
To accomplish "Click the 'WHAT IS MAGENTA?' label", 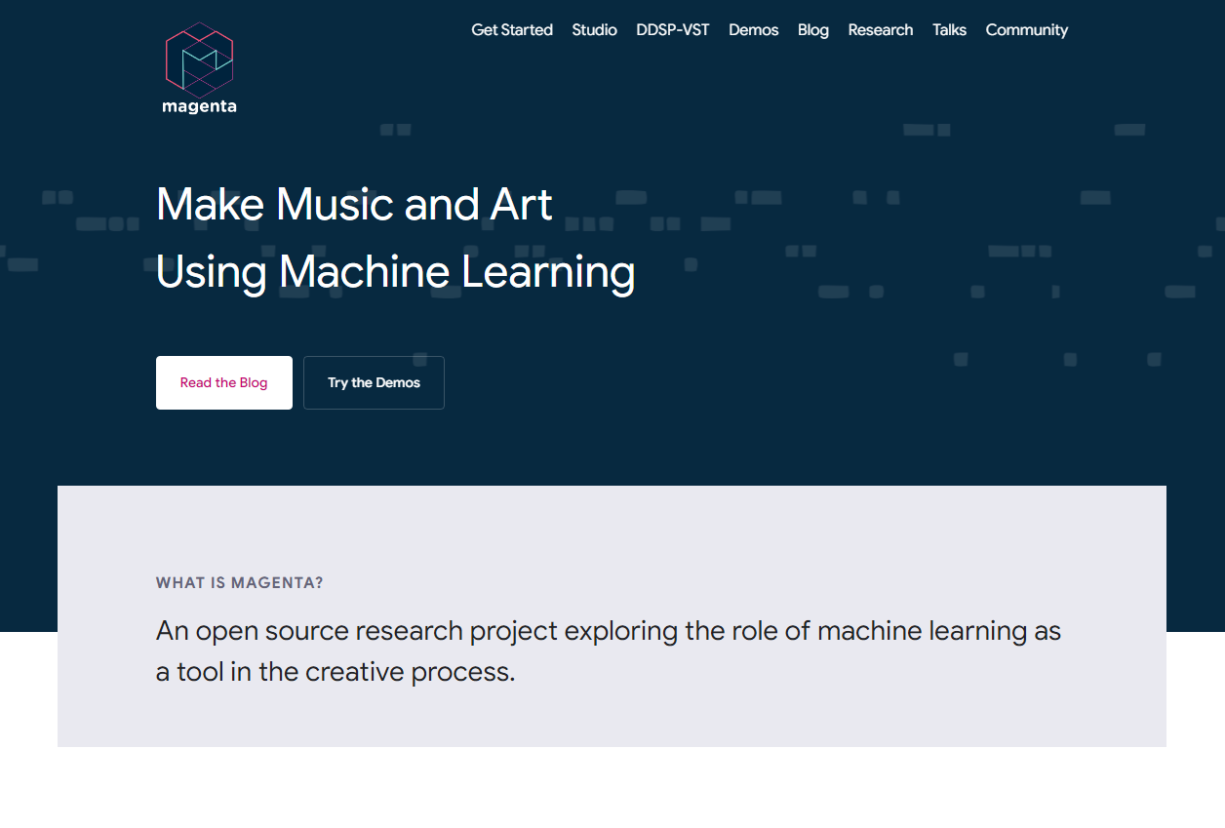I will 240,583.
